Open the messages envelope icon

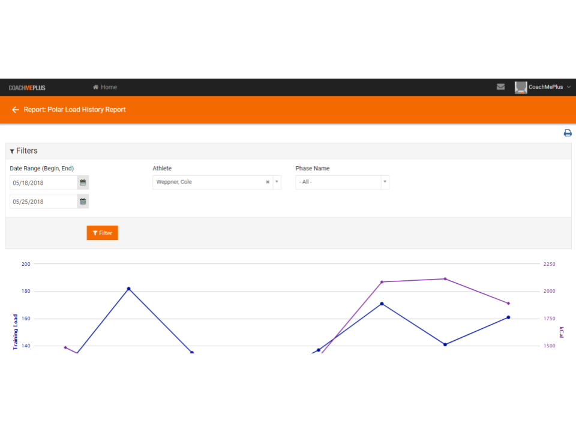500,86
